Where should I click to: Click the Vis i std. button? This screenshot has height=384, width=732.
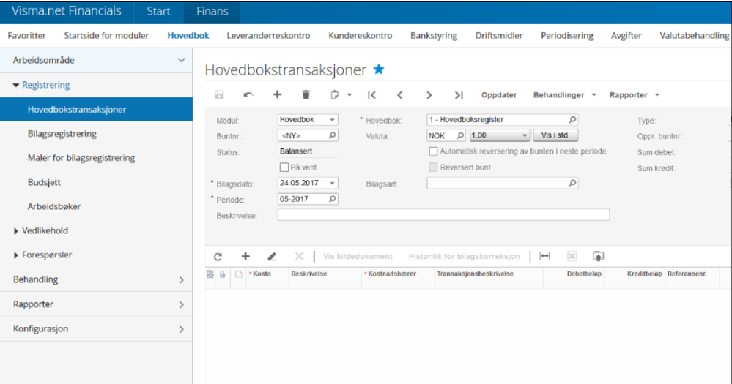(x=555, y=135)
